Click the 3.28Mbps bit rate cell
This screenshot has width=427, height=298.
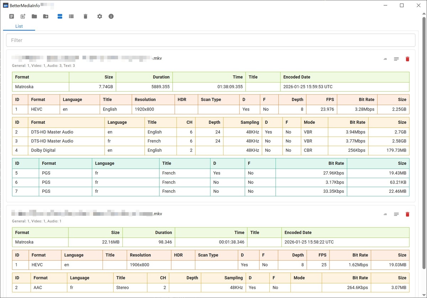pos(357,109)
